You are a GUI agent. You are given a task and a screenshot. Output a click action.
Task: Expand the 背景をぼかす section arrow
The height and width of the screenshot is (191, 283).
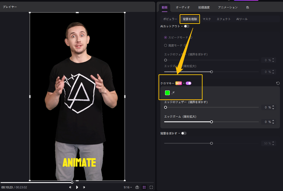coord(179,133)
